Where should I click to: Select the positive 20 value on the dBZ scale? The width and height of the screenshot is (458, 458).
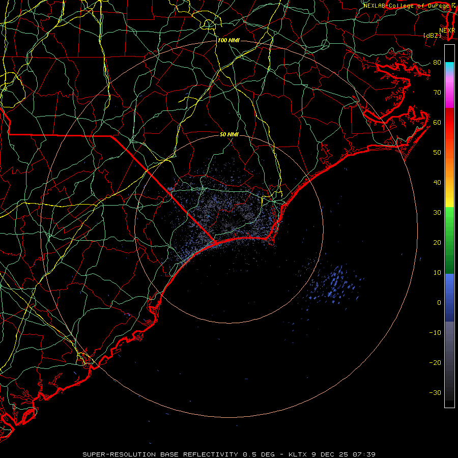tap(437, 243)
